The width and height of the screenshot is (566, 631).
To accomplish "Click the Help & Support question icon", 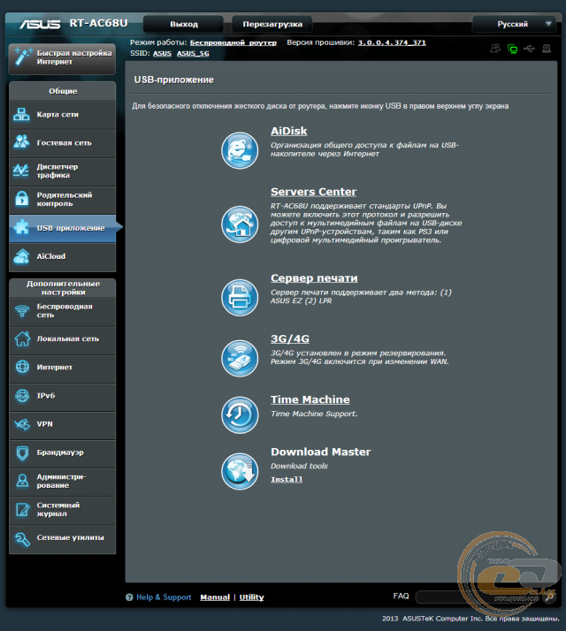I will click(x=129, y=597).
